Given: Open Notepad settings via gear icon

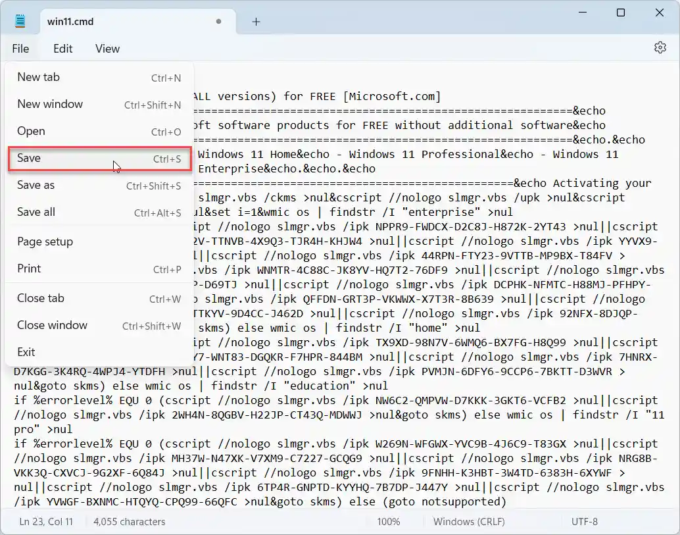Looking at the screenshot, I should tap(660, 47).
